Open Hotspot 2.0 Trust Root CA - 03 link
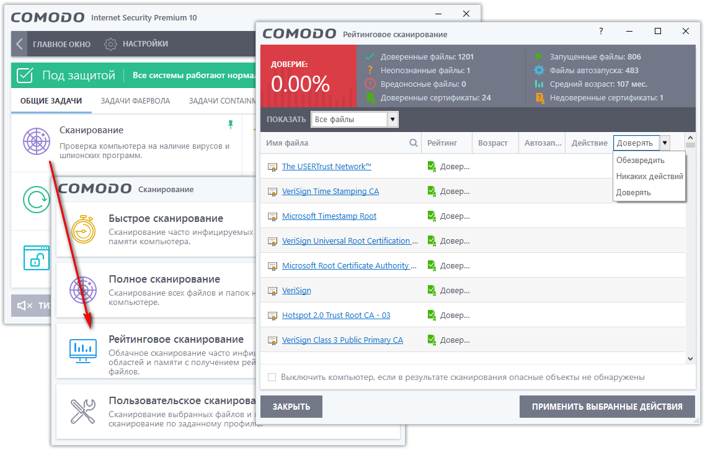The width and height of the screenshot is (705, 450). [336, 315]
